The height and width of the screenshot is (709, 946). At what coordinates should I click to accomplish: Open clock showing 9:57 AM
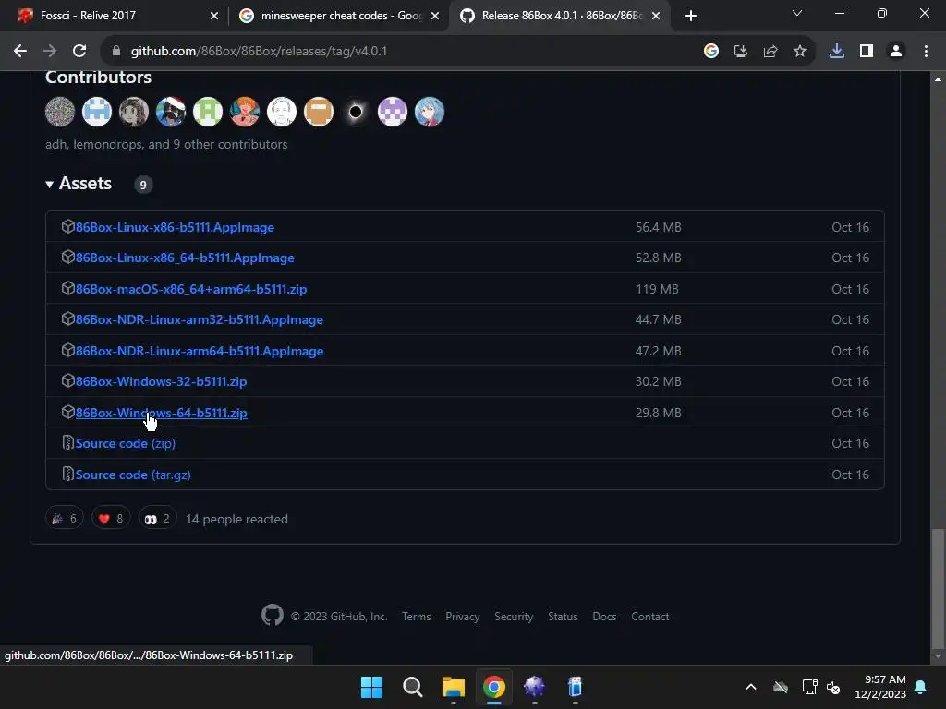[880, 687]
